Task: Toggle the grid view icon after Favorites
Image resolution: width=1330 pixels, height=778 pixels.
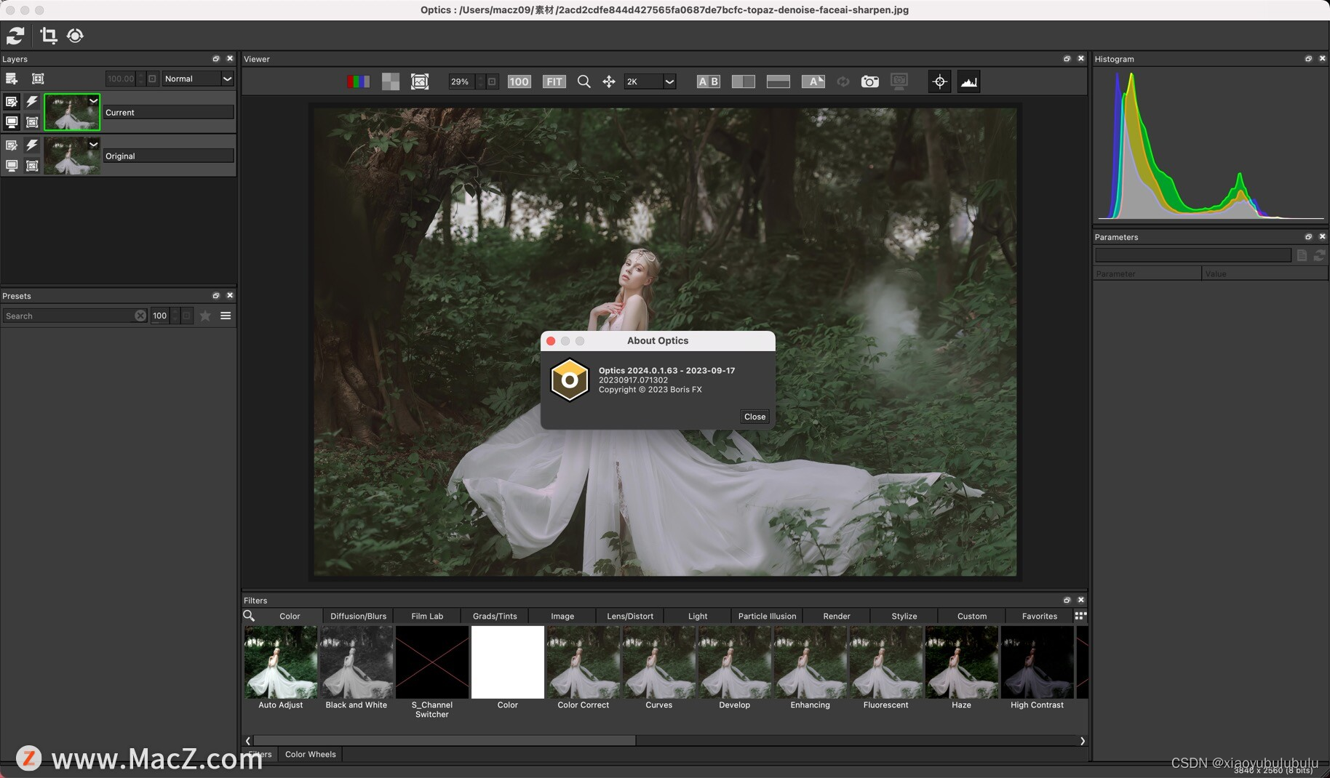Action: [x=1080, y=616]
